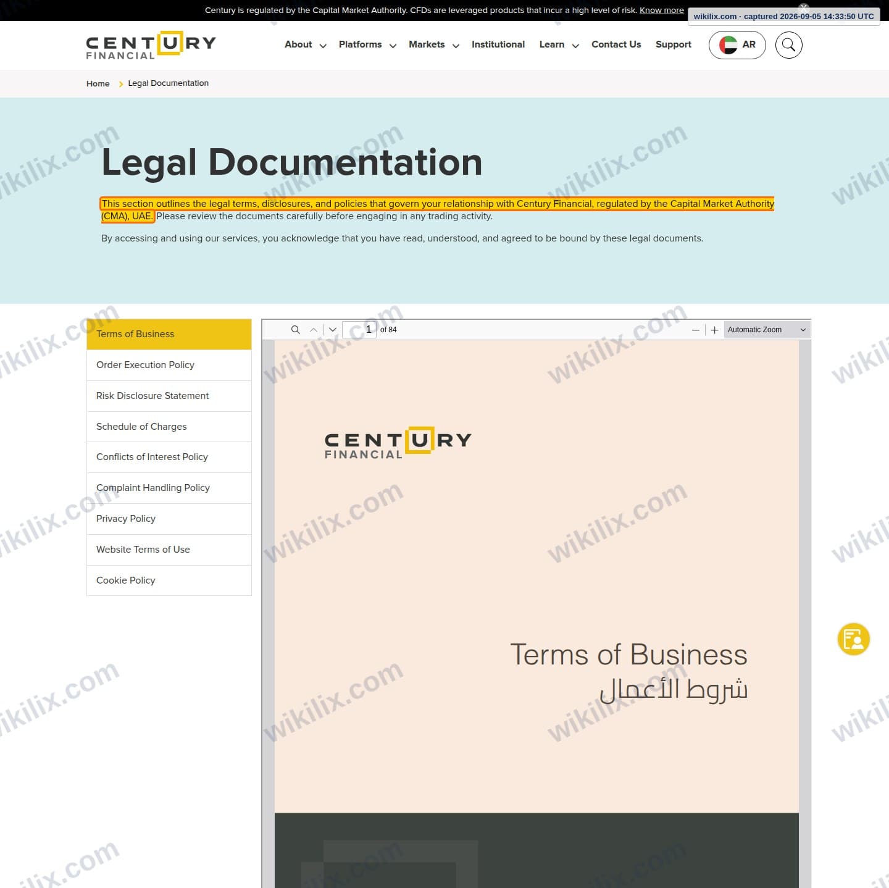Zoom out the PDF with minus icon
The image size is (889, 888).
[x=696, y=330]
